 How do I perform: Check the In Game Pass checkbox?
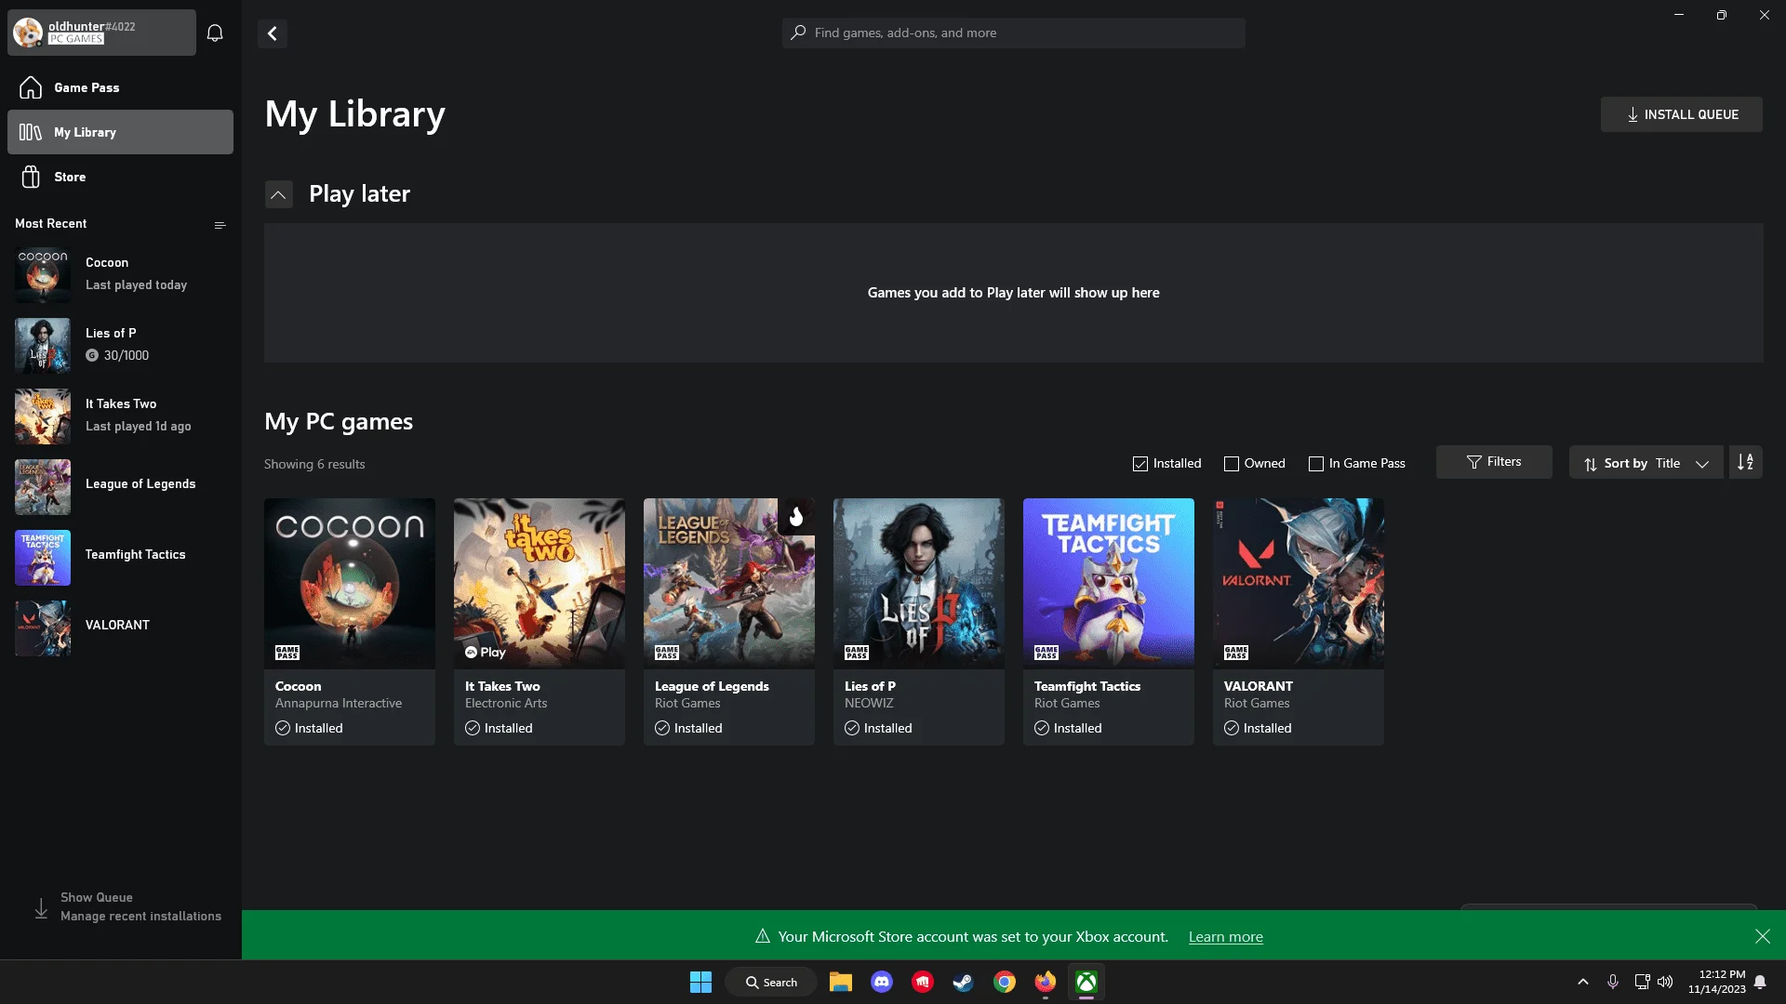(x=1316, y=464)
